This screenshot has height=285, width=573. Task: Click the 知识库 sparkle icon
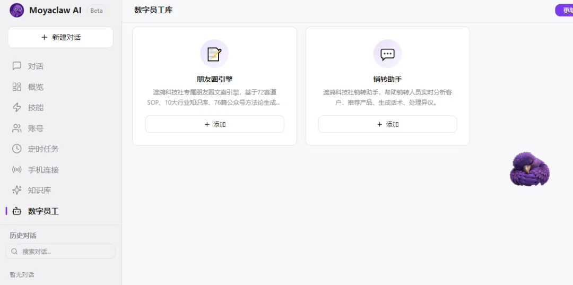click(17, 190)
